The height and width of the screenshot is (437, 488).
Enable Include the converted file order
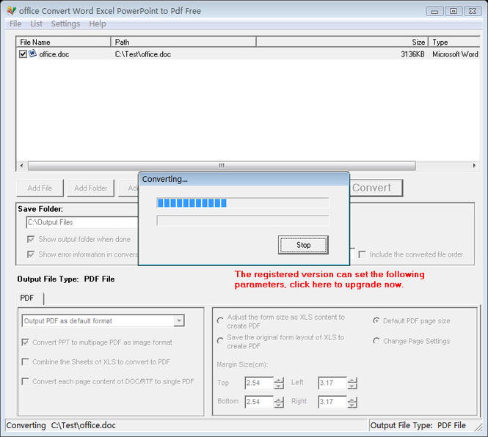click(363, 254)
